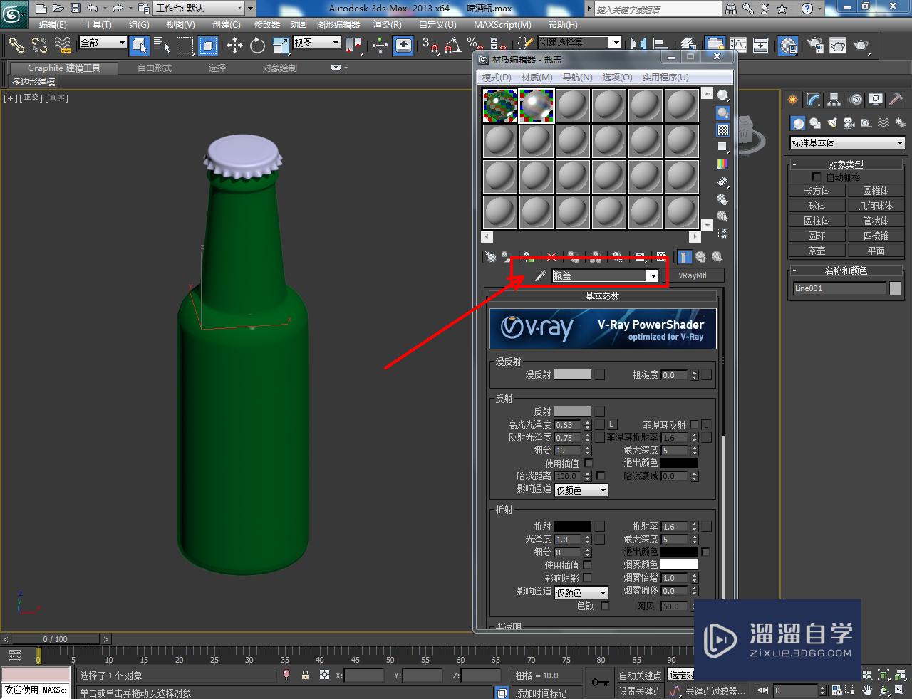Image resolution: width=912 pixels, height=699 pixels.
Task: Activate the Pan viewport navigation tool
Action: 867,690
